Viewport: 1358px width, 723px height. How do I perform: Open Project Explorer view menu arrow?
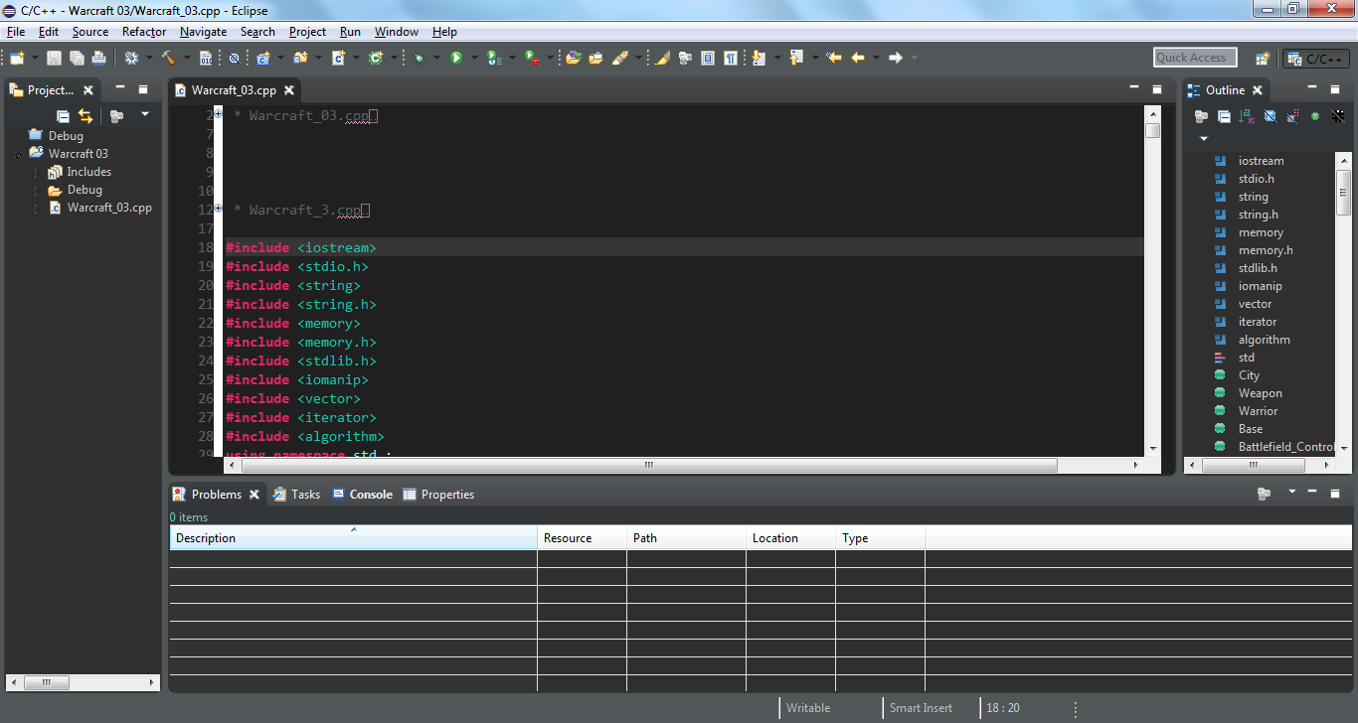(x=144, y=114)
